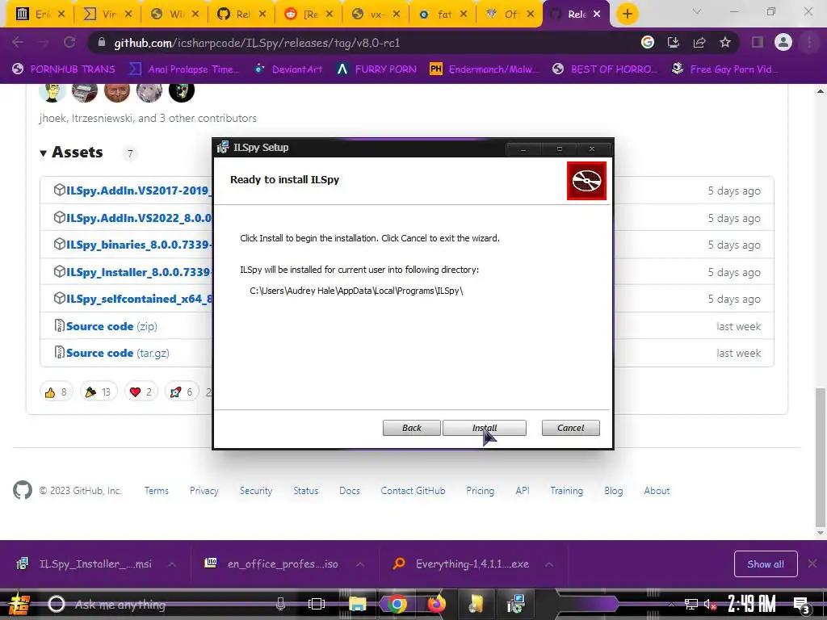This screenshot has width=827, height=620.
Task: Click Show all downloads button
Action: pyautogui.click(x=766, y=564)
